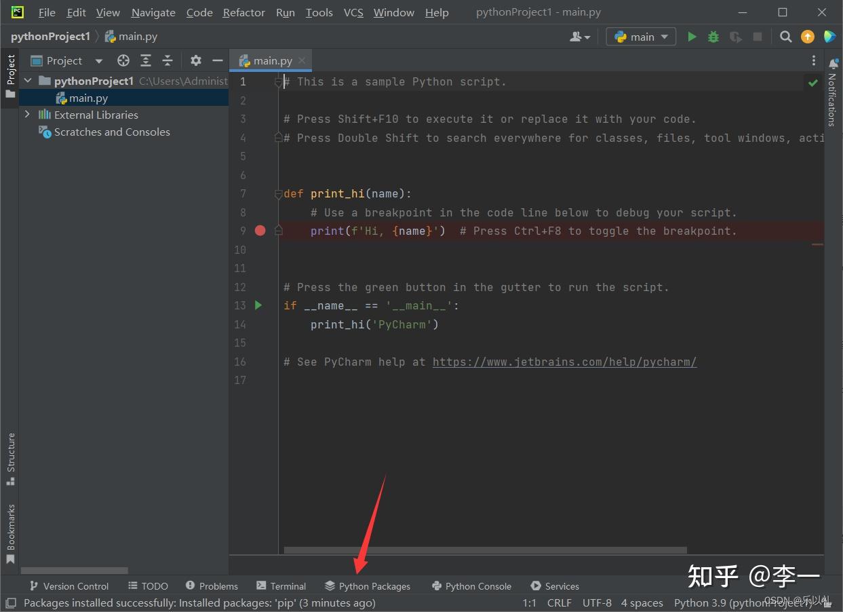Toggle the Structure tool window sidebar
This screenshot has width=843, height=612.
pyautogui.click(x=10, y=459)
